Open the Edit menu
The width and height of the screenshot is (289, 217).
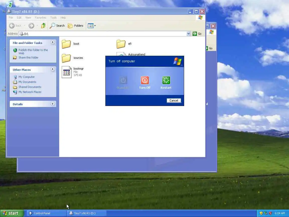19,18
